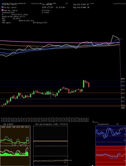The height and width of the screenshot is (166, 126).
Task: Click the 'L: 174.04' low value
Action: click(45, 13)
